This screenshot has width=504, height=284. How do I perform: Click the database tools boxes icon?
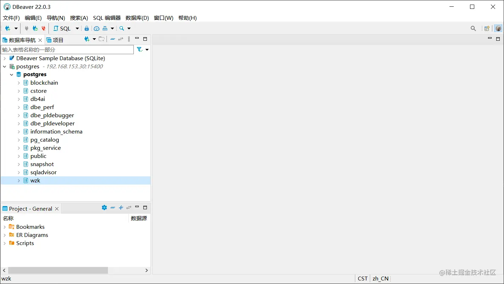click(105, 28)
